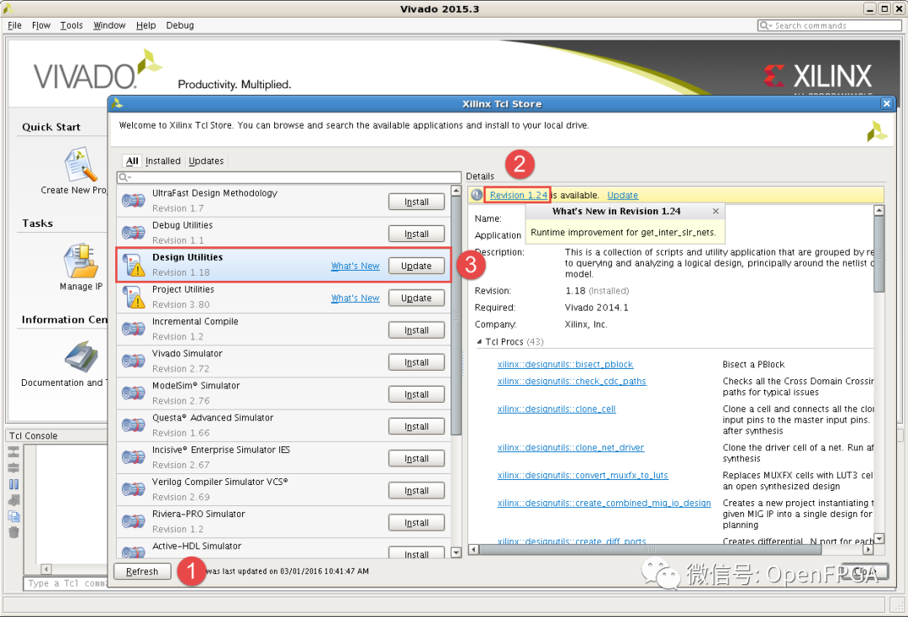The width and height of the screenshot is (908, 617).
Task: Click the Tcl Console expand-all icon
Action: (x=14, y=467)
